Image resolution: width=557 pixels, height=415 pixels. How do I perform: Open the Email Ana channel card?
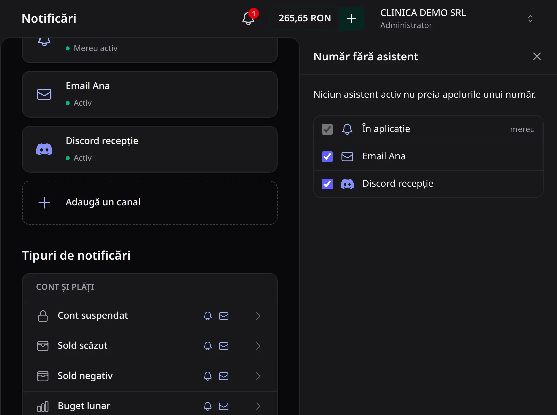[150, 94]
